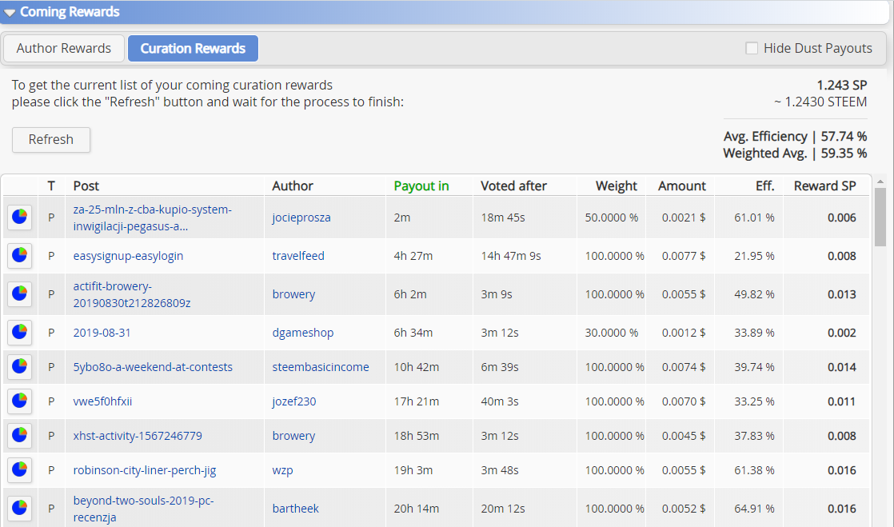Screen dimensions: 894x527
Task: Open pie chart icon for actifit-browery row
Action: (19, 294)
